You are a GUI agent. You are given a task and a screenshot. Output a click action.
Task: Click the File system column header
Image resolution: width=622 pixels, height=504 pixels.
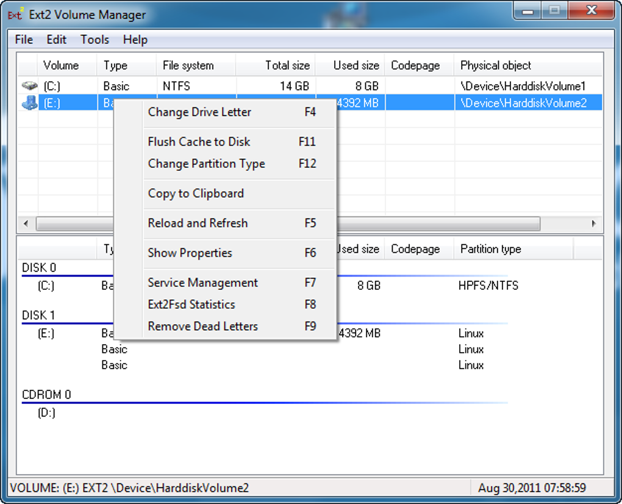tap(196, 65)
